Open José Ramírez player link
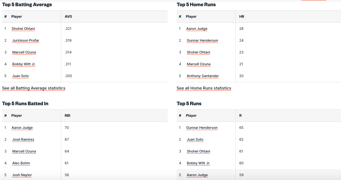 (23, 140)
